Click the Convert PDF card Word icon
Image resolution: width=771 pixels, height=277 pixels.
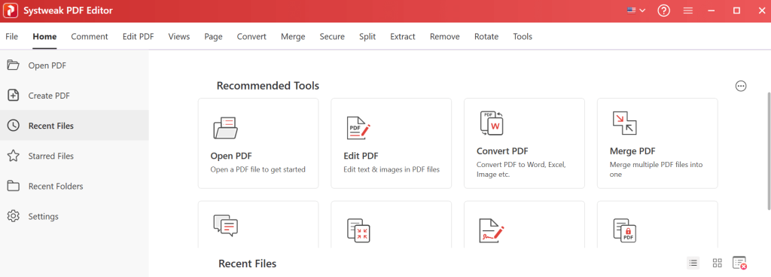[492, 123]
